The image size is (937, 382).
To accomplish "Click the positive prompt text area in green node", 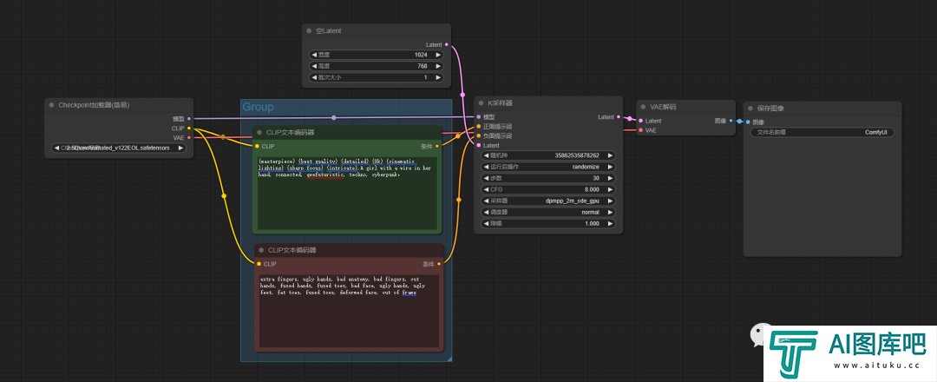I will [347, 193].
